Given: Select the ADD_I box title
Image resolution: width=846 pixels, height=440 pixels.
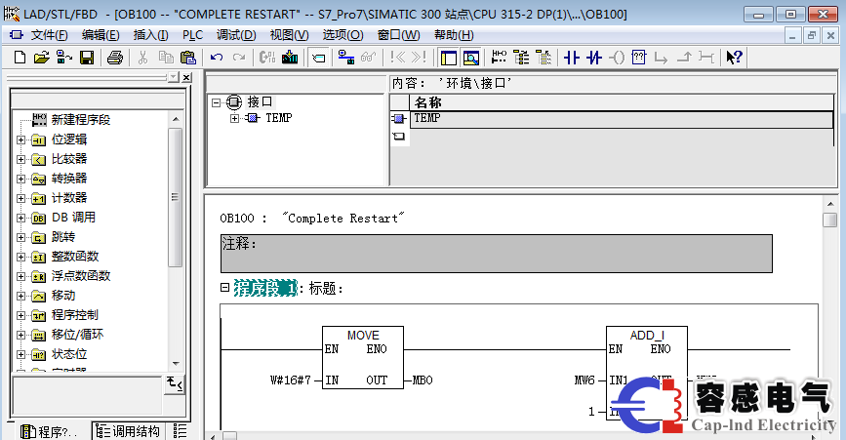Looking at the screenshot, I should coord(646,336).
